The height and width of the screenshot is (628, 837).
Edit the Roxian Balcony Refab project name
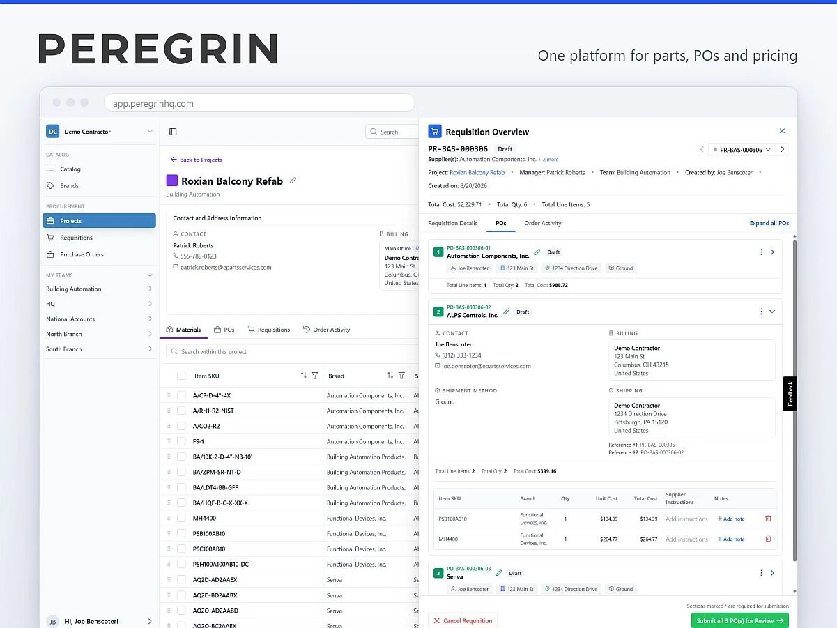tap(293, 181)
